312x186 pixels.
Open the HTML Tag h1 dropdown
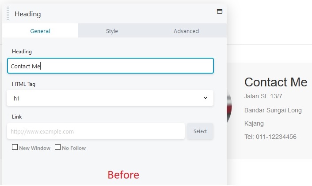tap(110, 98)
